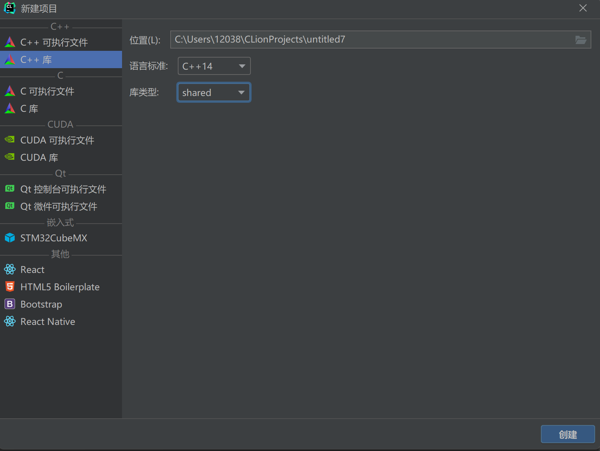Click the NVIDIA icon beside CUDA 可执行文件
Screen dimensions: 600x451
(x=10, y=140)
